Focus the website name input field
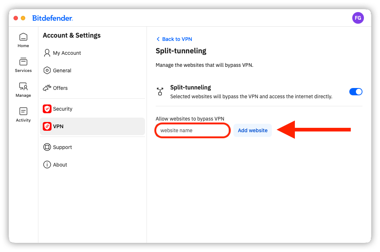 pos(193,130)
